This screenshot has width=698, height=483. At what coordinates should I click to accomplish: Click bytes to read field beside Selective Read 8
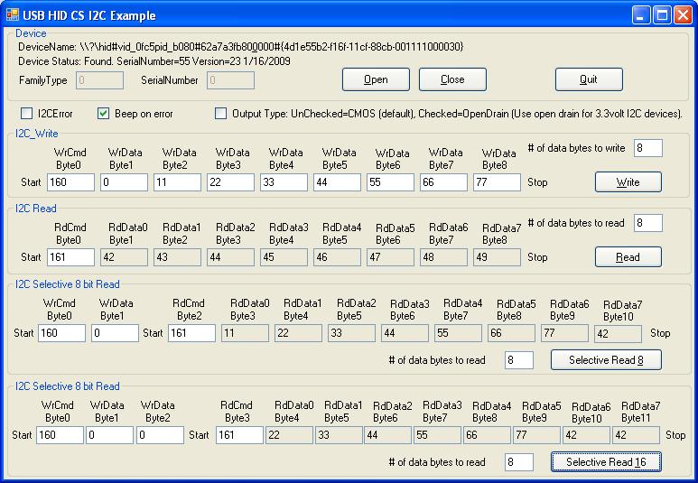click(519, 360)
